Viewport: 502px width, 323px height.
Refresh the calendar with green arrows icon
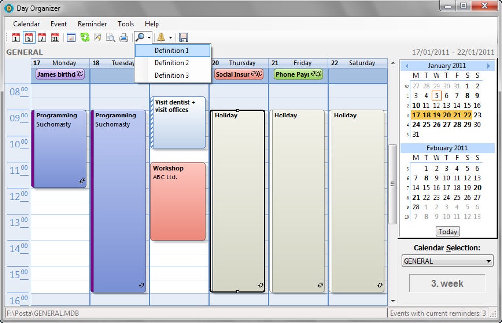coord(84,37)
